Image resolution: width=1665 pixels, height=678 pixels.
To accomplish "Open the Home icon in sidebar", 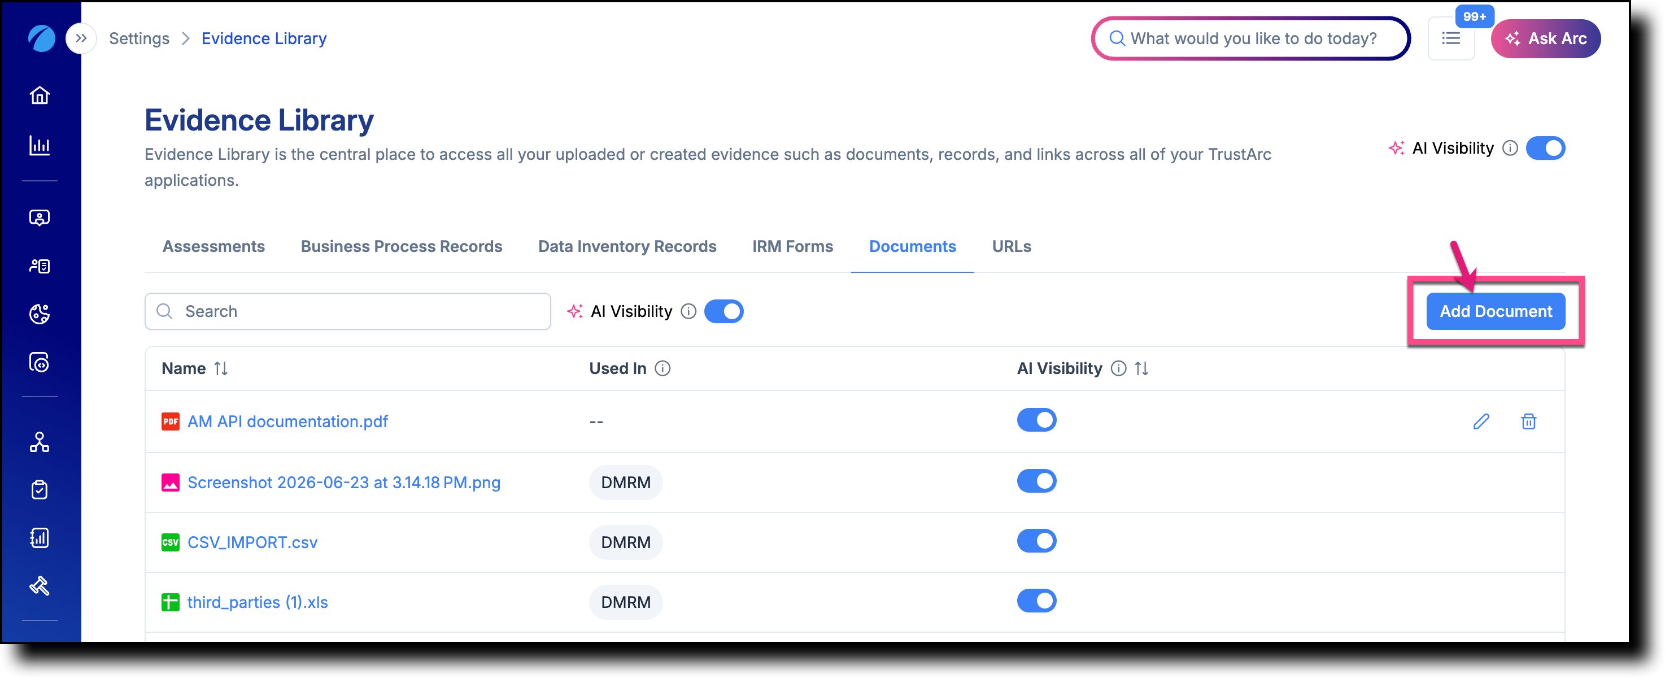I will pyautogui.click(x=40, y=95).
